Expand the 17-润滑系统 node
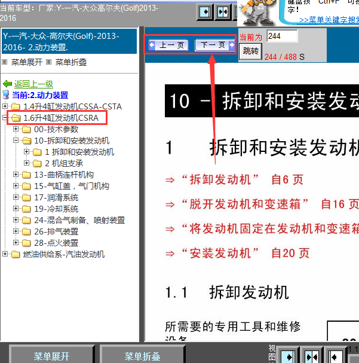Viewport: 359px width, 363px height. click(x=16, y=197)
